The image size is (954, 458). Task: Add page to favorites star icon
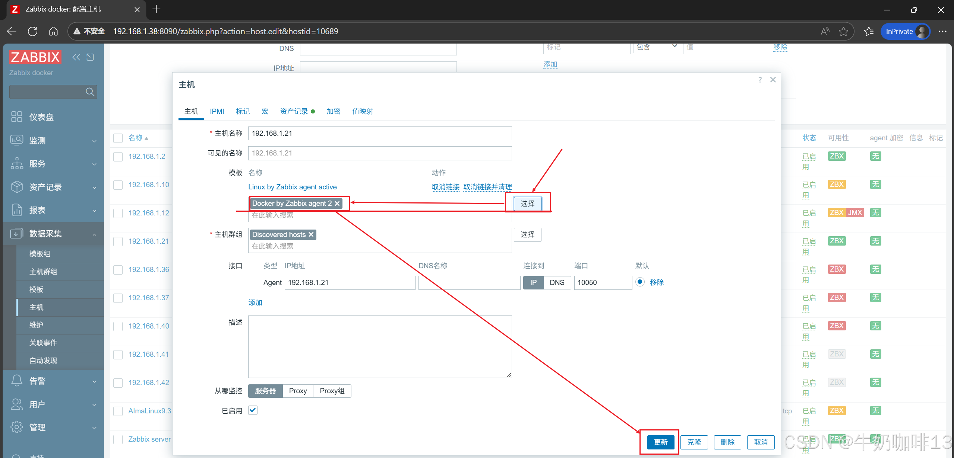(843, 31)
